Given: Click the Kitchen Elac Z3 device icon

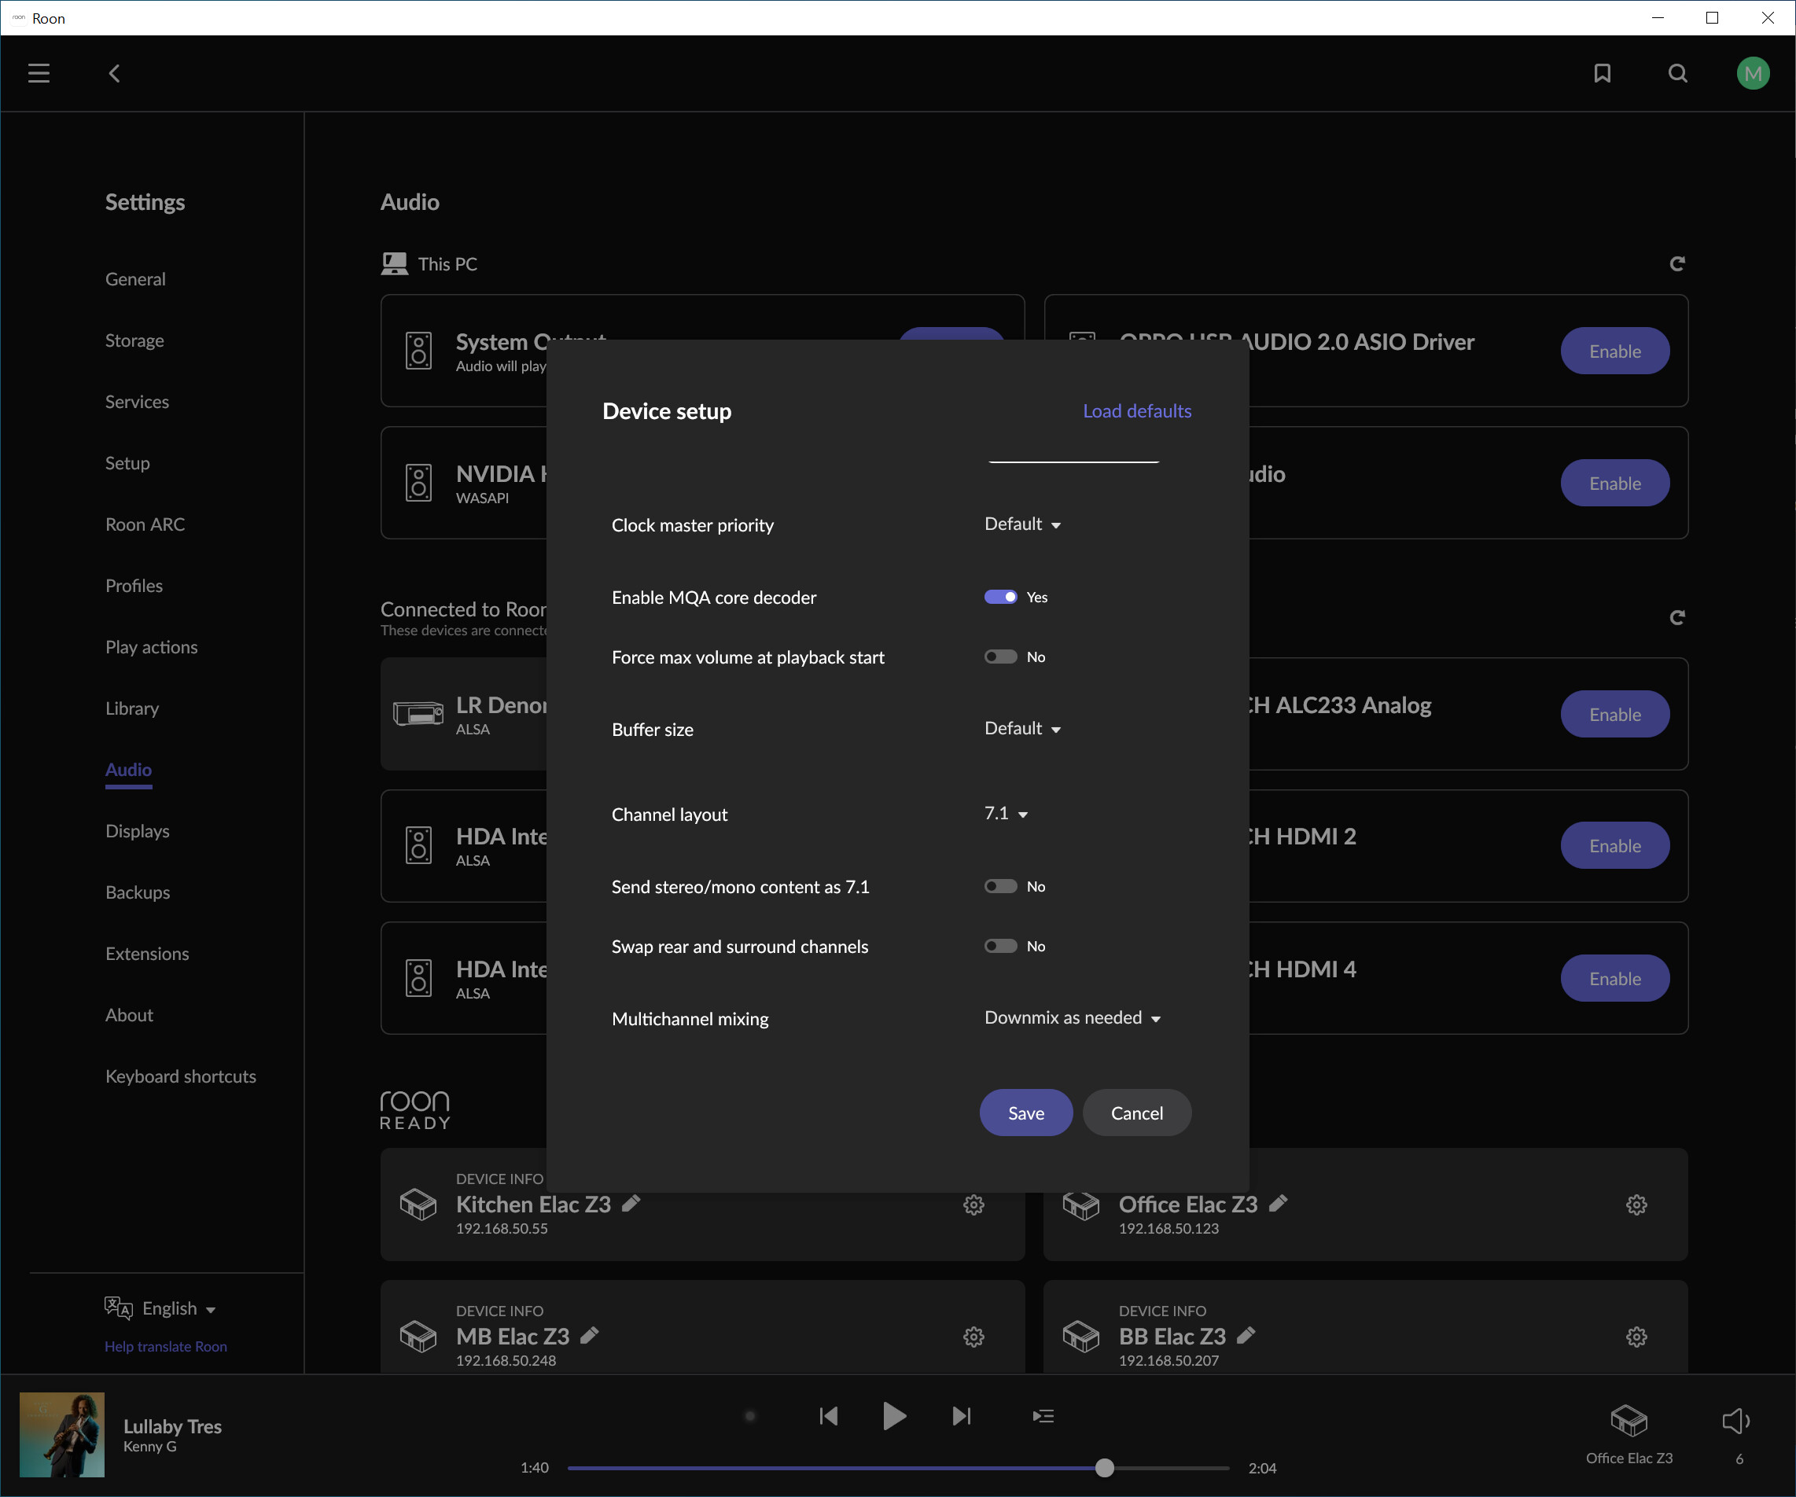Looking at the screenshot, I should pyautogui.click(x=418, y=1205).
